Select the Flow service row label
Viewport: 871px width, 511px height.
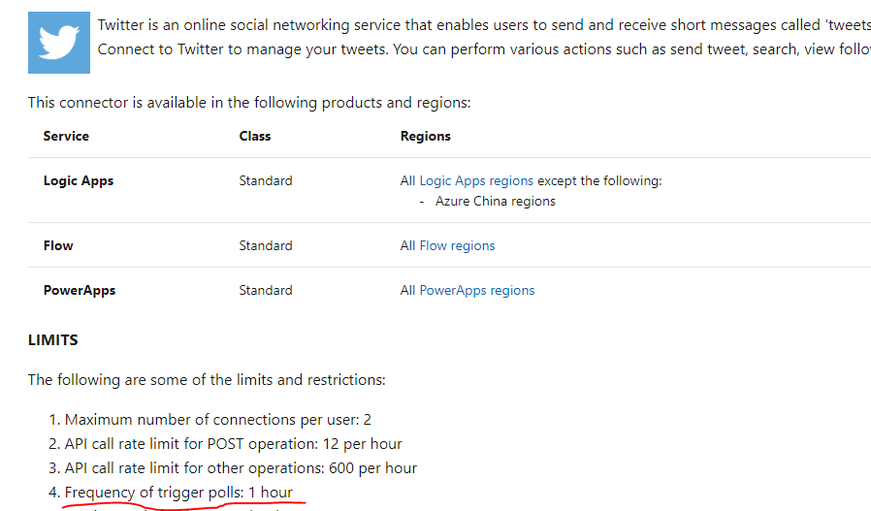point(58,245)
